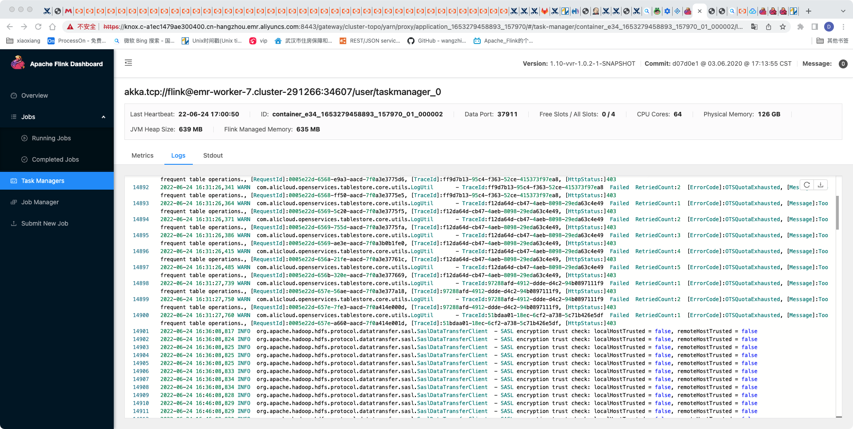The image size is (853, 429).
Task: Click the not secure warning icon
Action: click(70, 27)
